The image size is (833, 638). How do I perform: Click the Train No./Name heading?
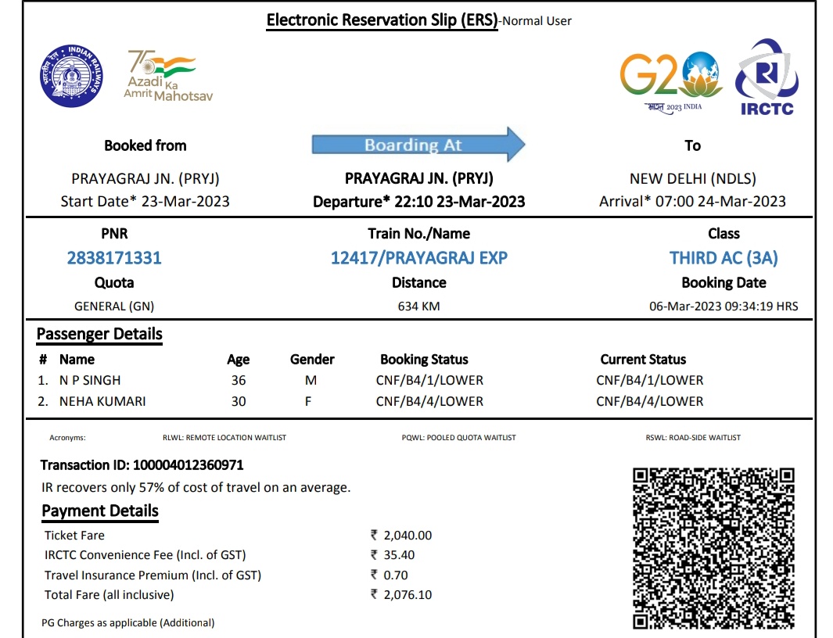[x=418, y=234]
